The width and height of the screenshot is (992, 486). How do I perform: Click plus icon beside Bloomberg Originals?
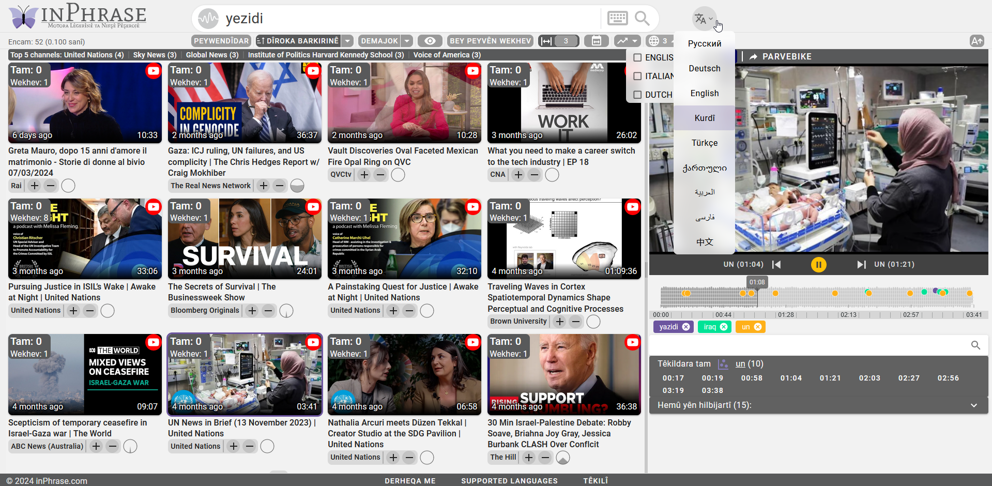point(252,311)
